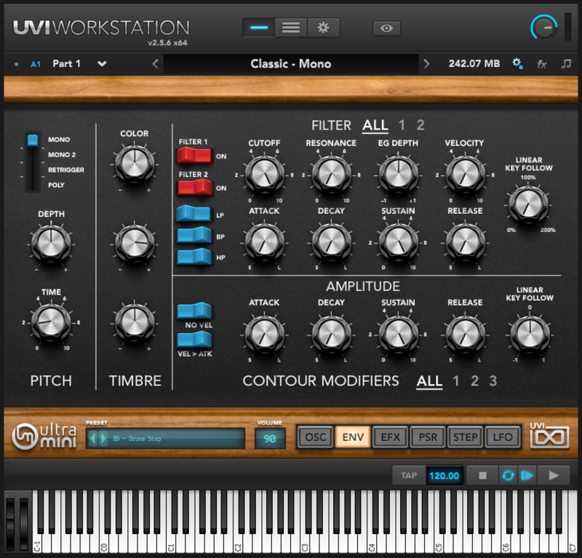Toggle the NO VEL switch

click(x=194, y=311)
